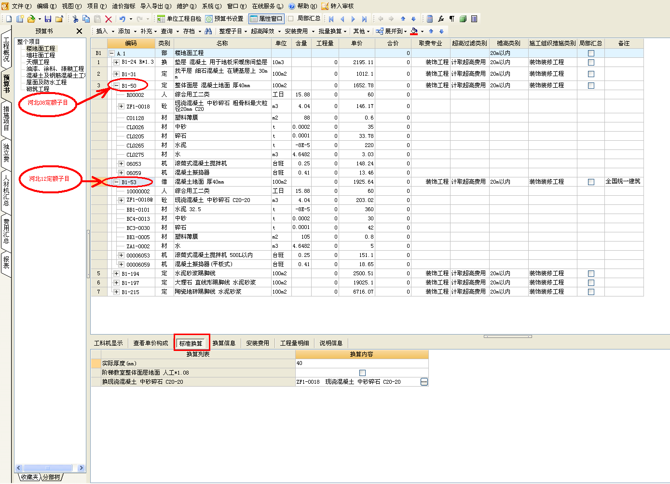Click the Cut scissors icon
670x484 pixels.
coord(75,19)
